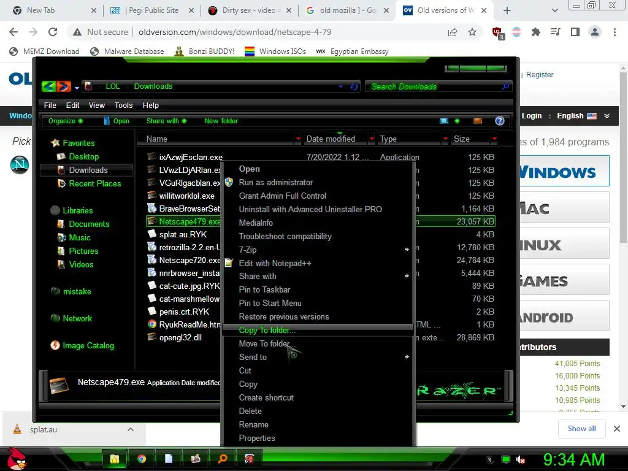Open the Type column filter dropdown

click(445, 139)
